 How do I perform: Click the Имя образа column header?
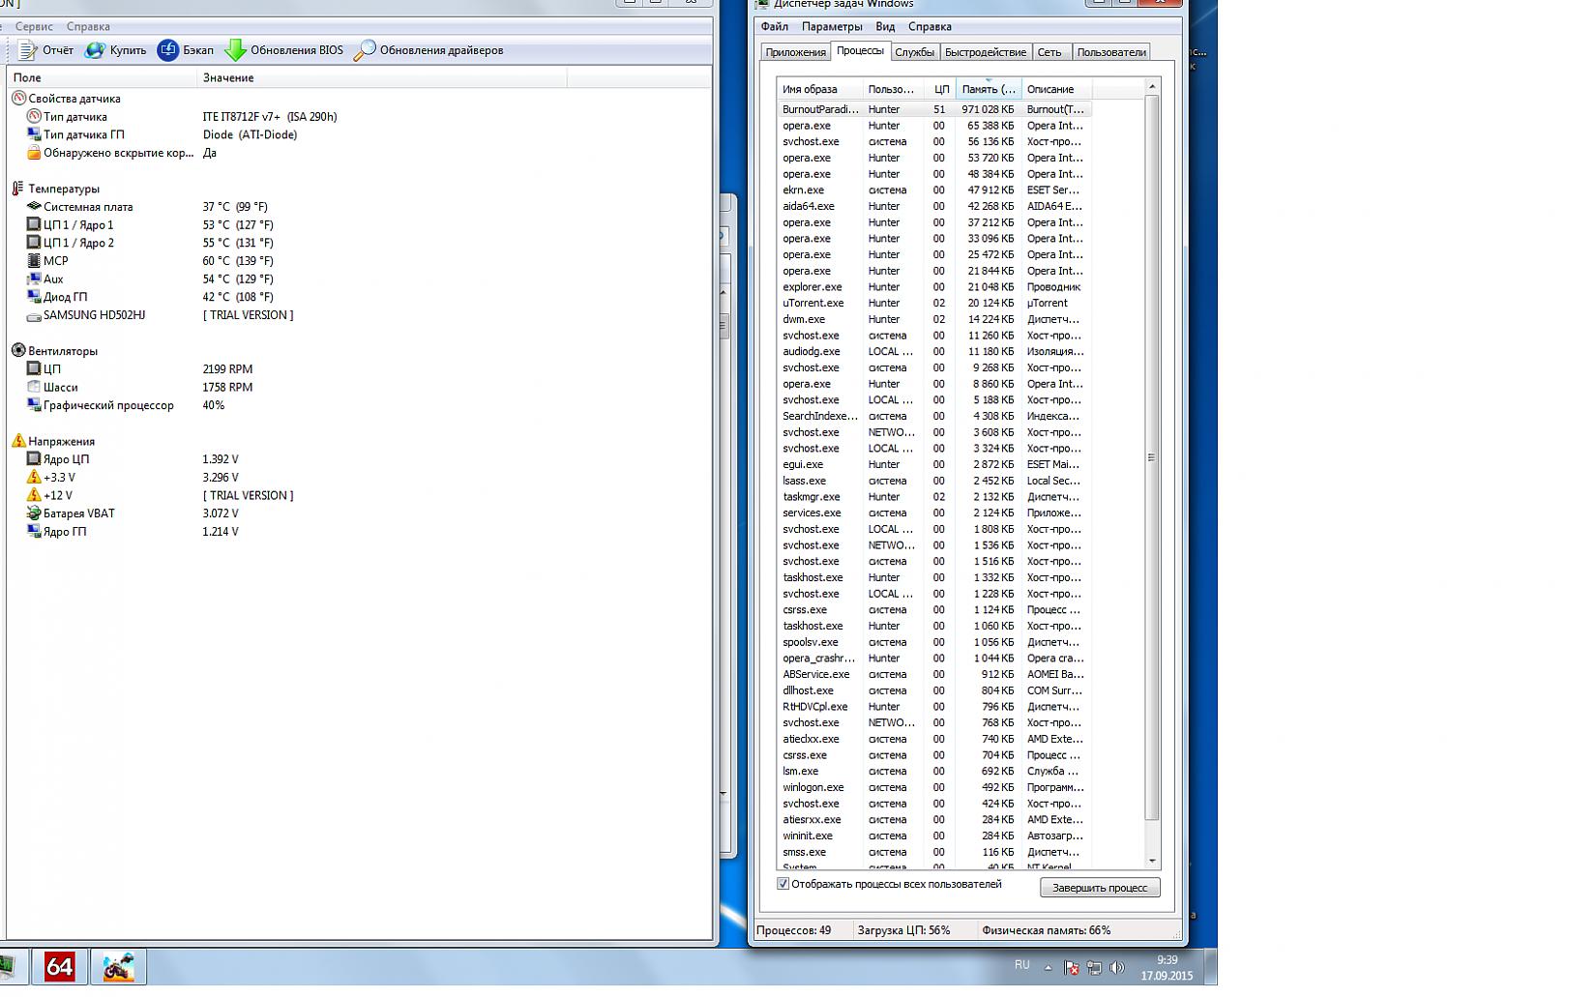coord(819,89)
